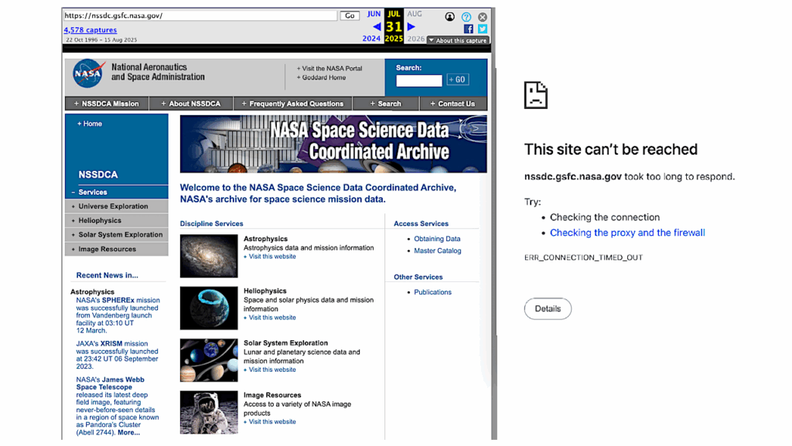792x446 pixels.
Task: Click the account profile icon in Wayback toolbar
Action: (449, 16)
